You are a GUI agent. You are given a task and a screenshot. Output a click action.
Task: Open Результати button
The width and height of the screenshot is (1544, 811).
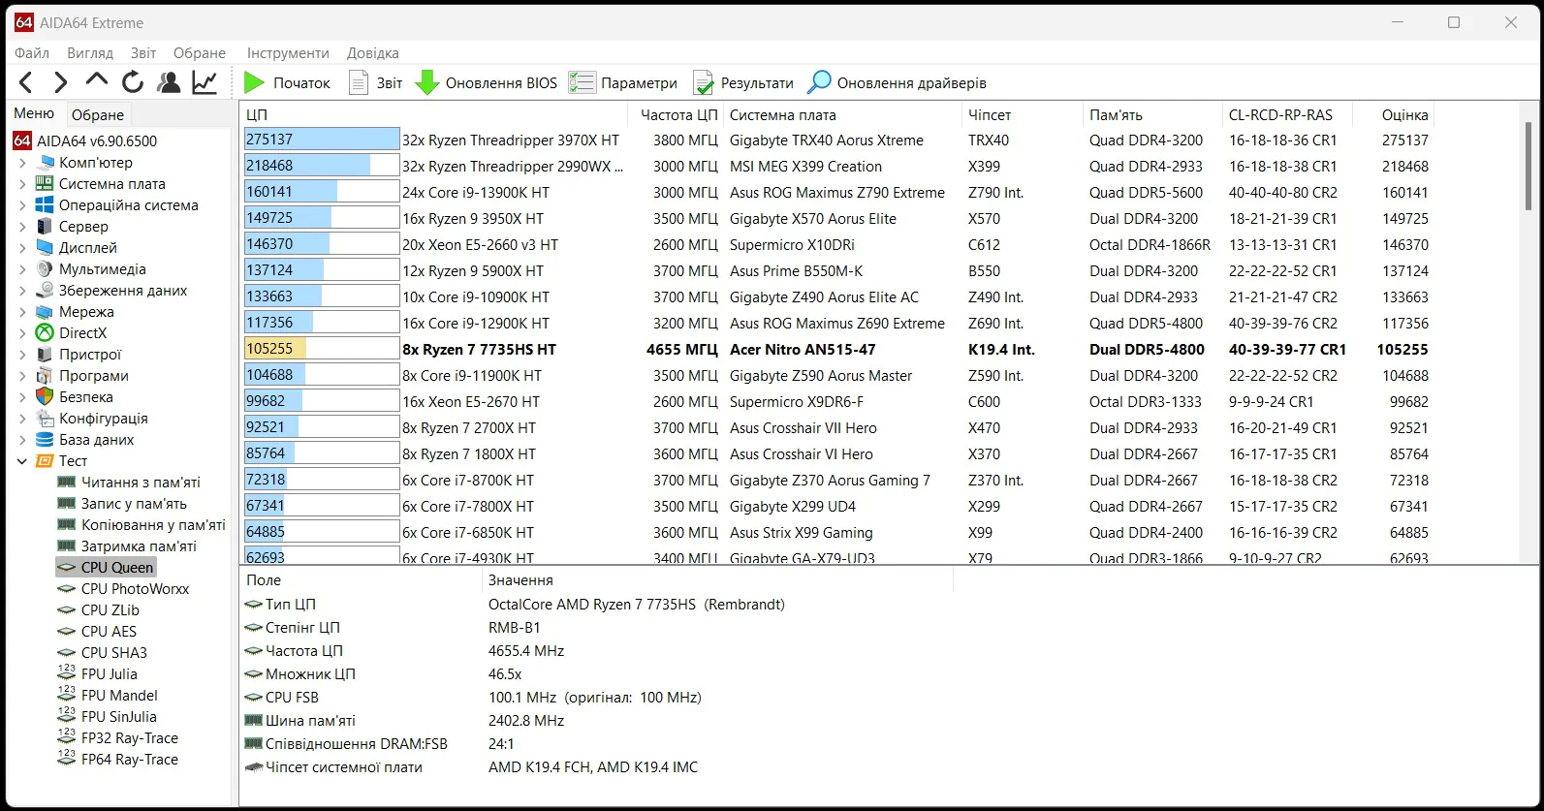coord(743,83)
